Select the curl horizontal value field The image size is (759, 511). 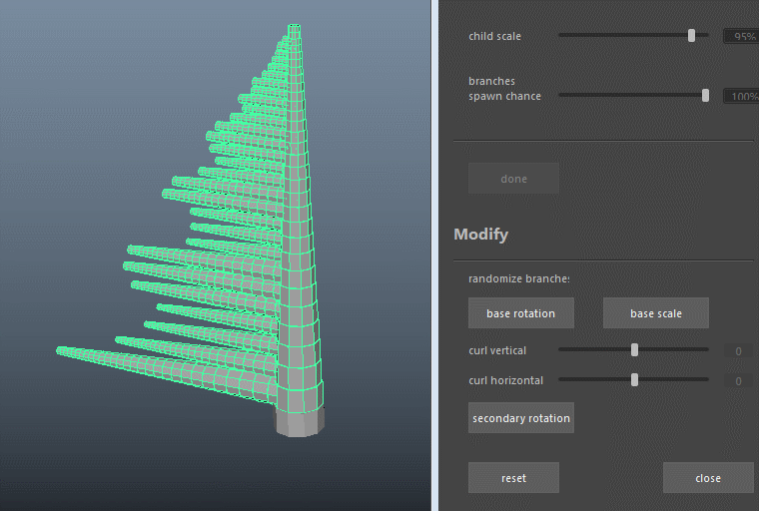(x=738, y=381)
